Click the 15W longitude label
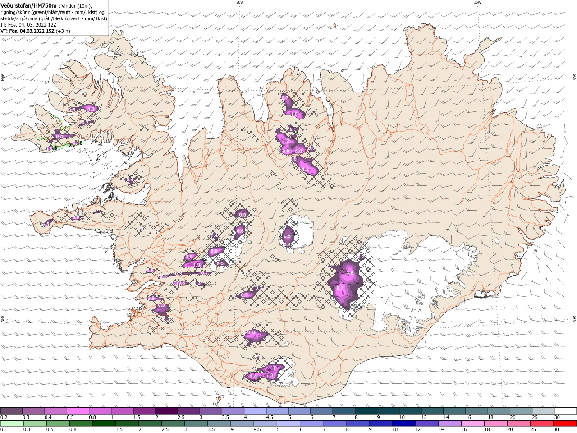Screen dimensions: 577x433 [477, 2]
